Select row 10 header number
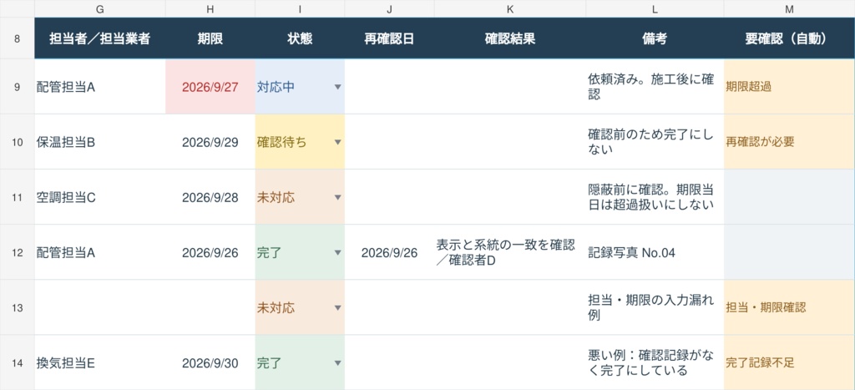This screenshot has width=855, height=390. pyautogui.click(x=17, y=142)
